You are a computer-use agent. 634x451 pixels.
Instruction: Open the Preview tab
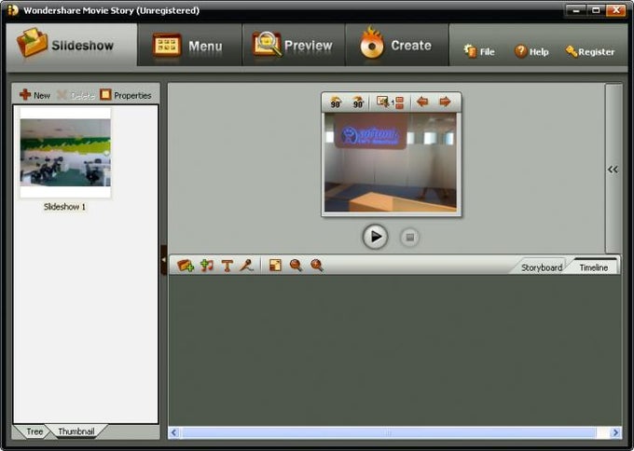pos(293,46)
